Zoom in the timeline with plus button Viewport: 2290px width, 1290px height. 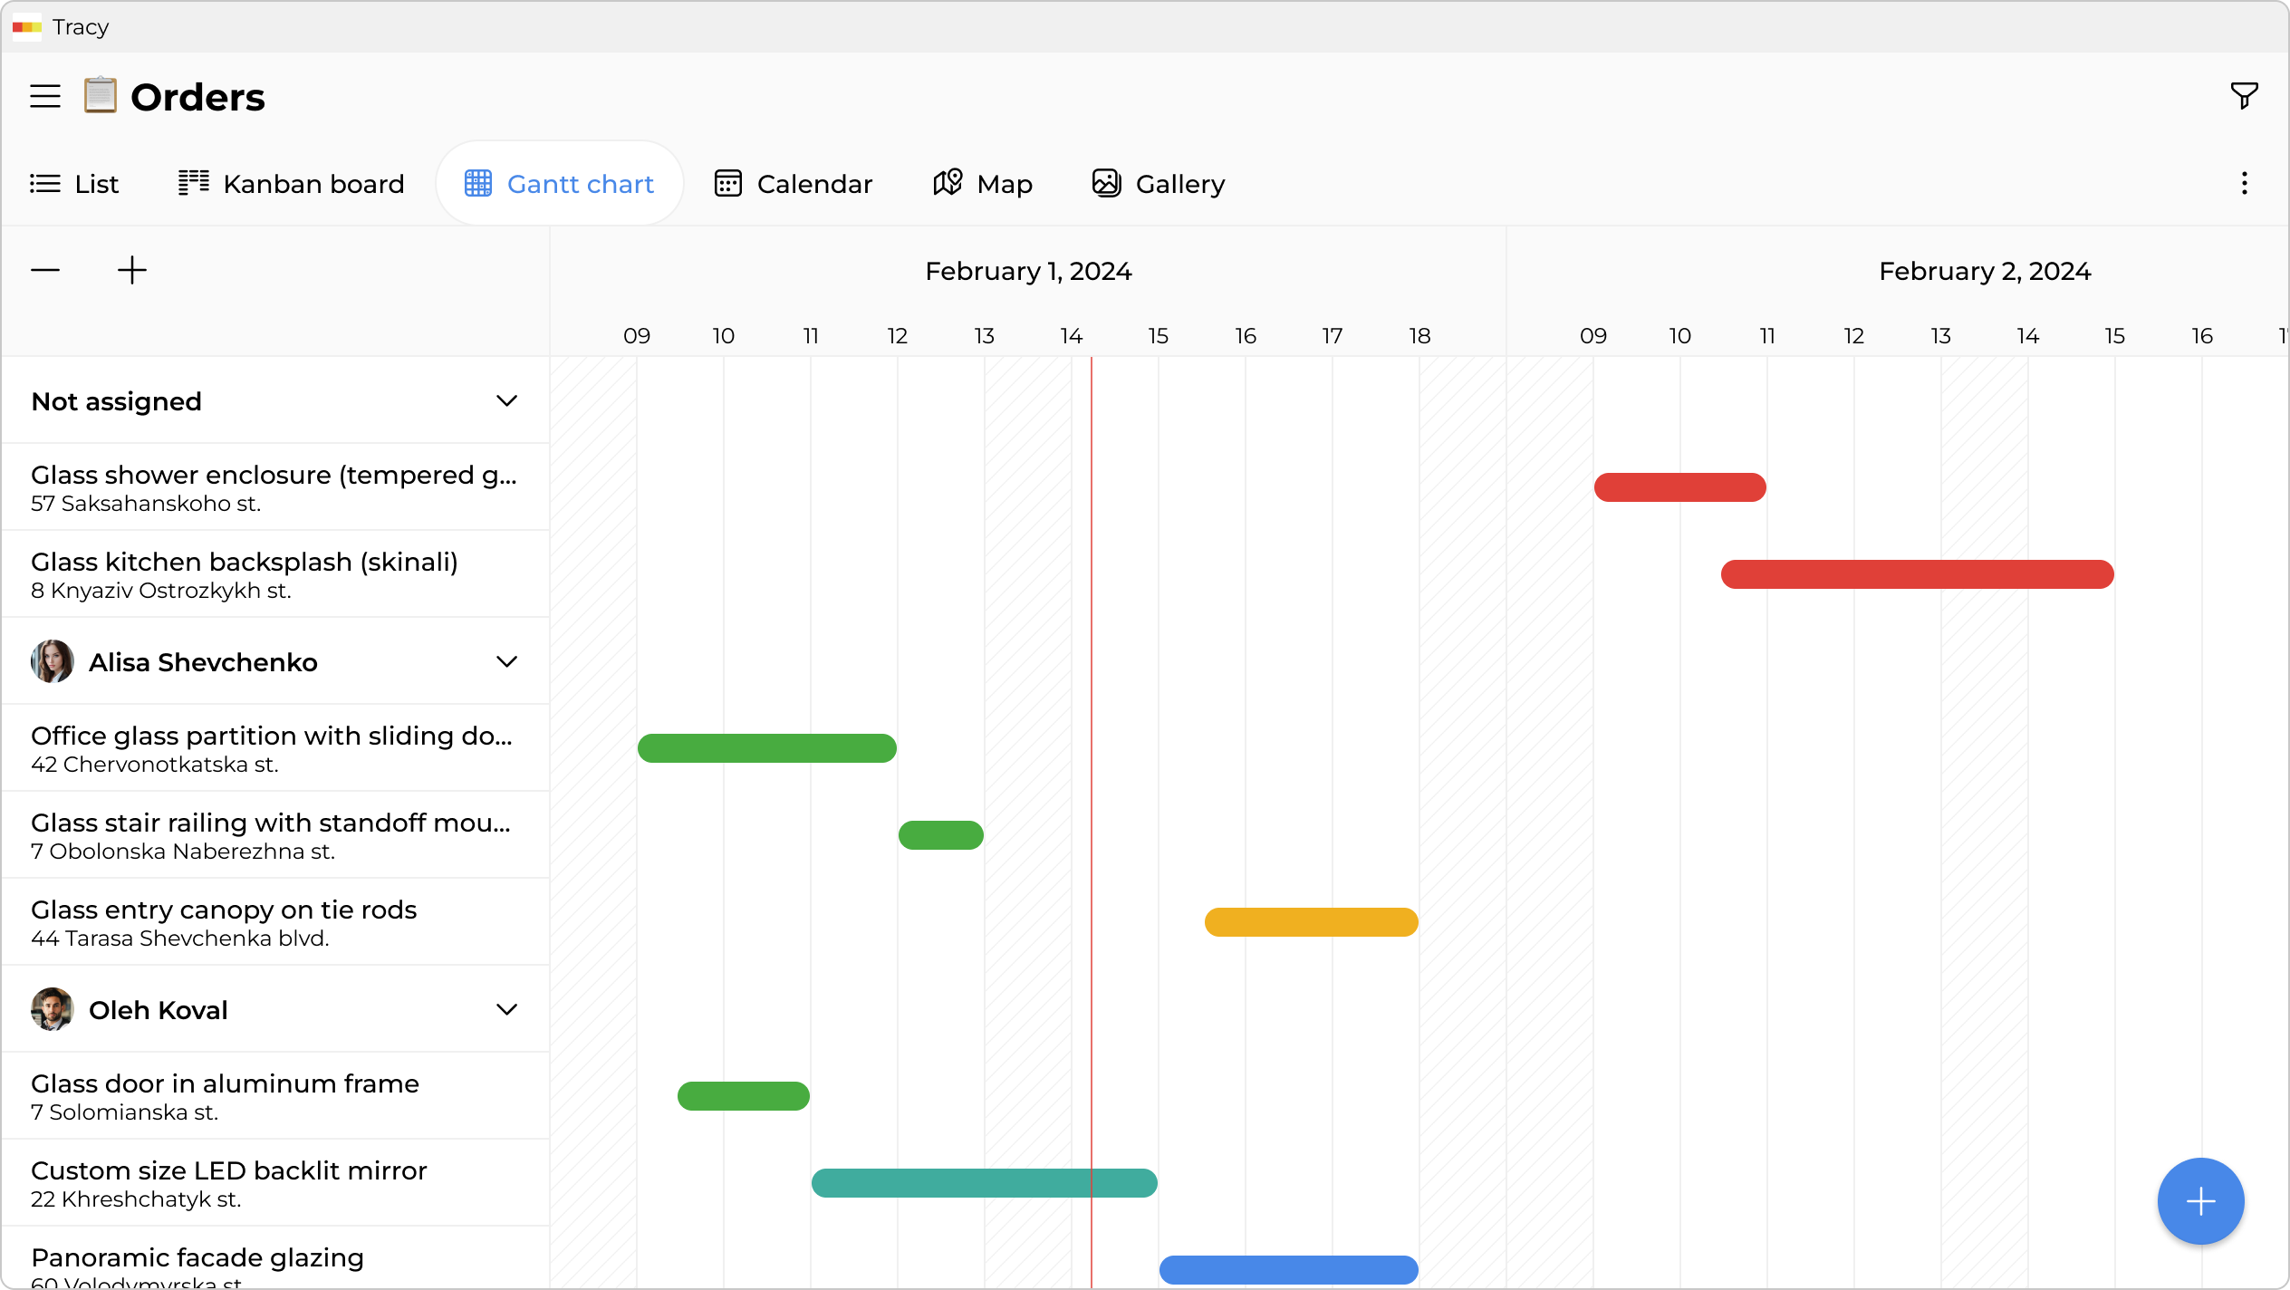[131, 269]
